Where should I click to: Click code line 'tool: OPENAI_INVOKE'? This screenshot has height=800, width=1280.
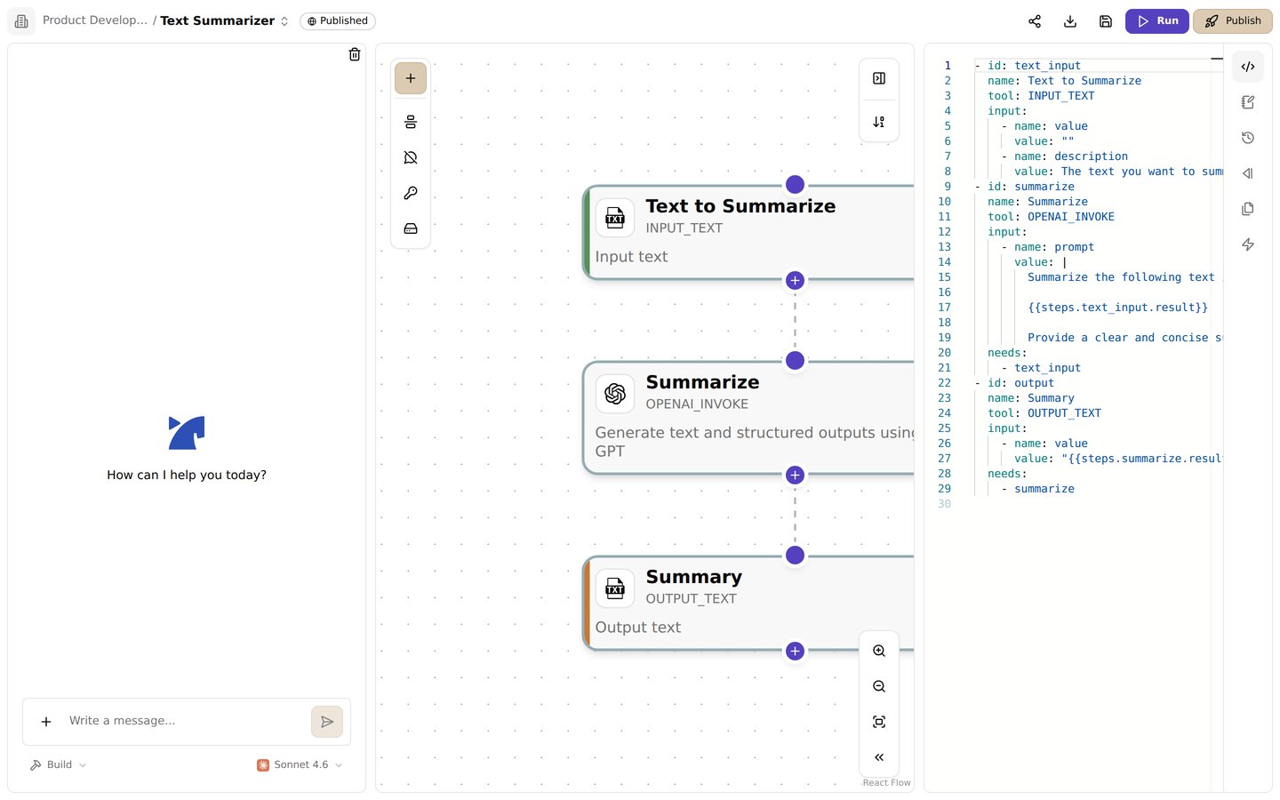[x=1051, y=217]
